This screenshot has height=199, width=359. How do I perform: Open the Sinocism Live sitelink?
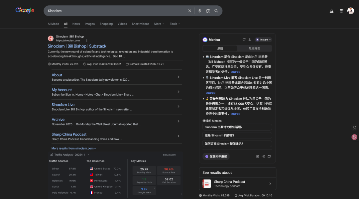(x=63, y=105)
